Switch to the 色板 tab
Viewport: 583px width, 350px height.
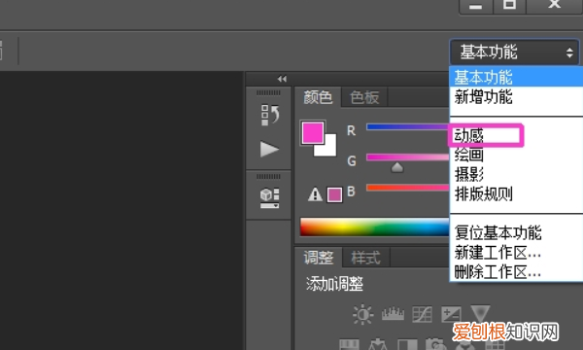tap(364, 97)
